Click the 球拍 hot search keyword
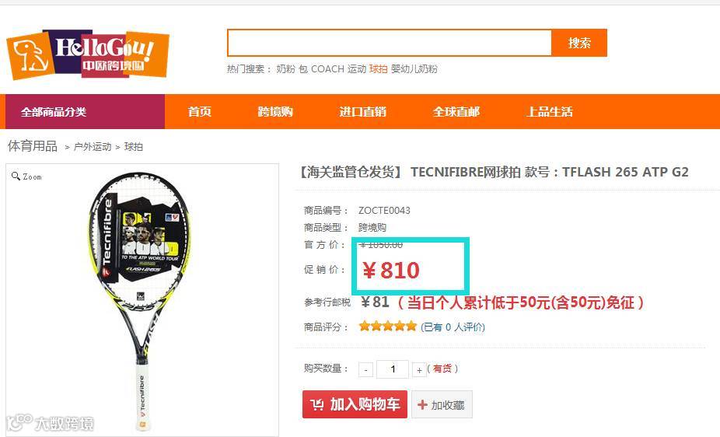 (x=379, y=69)
